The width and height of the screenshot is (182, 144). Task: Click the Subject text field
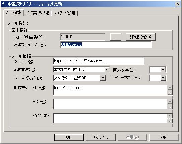point(99,61)
